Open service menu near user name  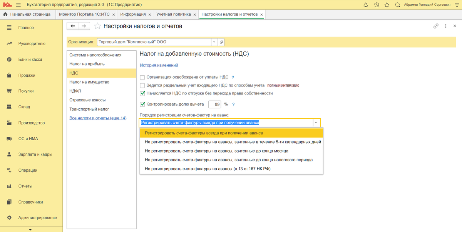tap(457, 5)
